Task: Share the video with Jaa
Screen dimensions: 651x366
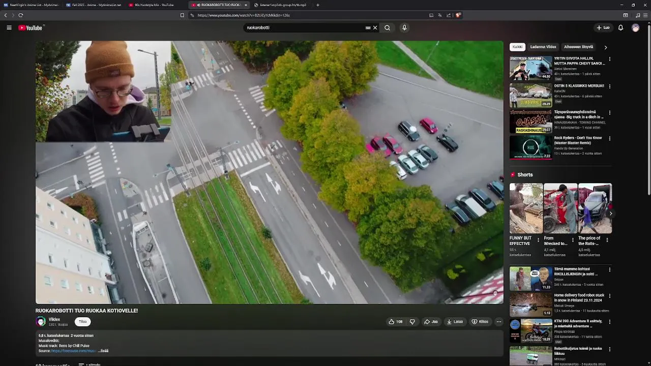Action: click(x=431, y=322)
